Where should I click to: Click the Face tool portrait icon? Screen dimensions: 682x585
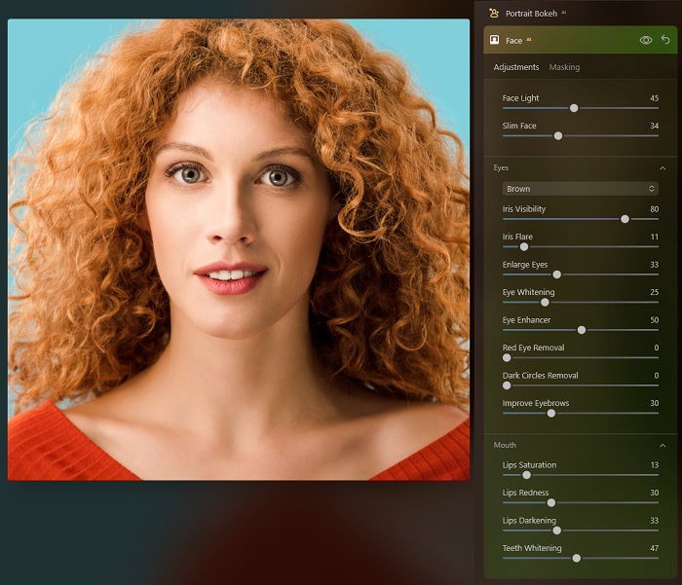[495, 40]
